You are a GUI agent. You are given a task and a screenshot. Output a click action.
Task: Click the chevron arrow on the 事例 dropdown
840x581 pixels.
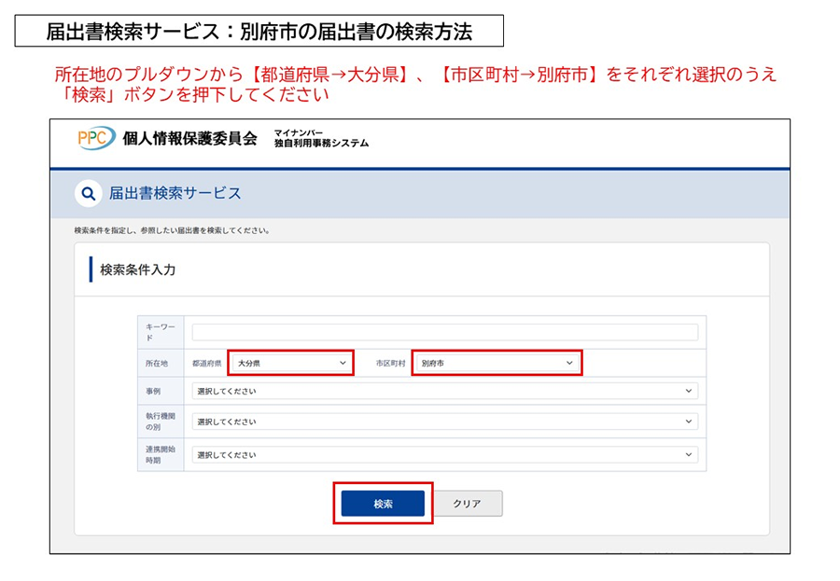tap(688, 391)
